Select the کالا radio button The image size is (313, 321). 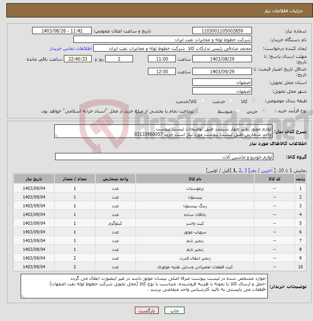click(x=253, y=101)
